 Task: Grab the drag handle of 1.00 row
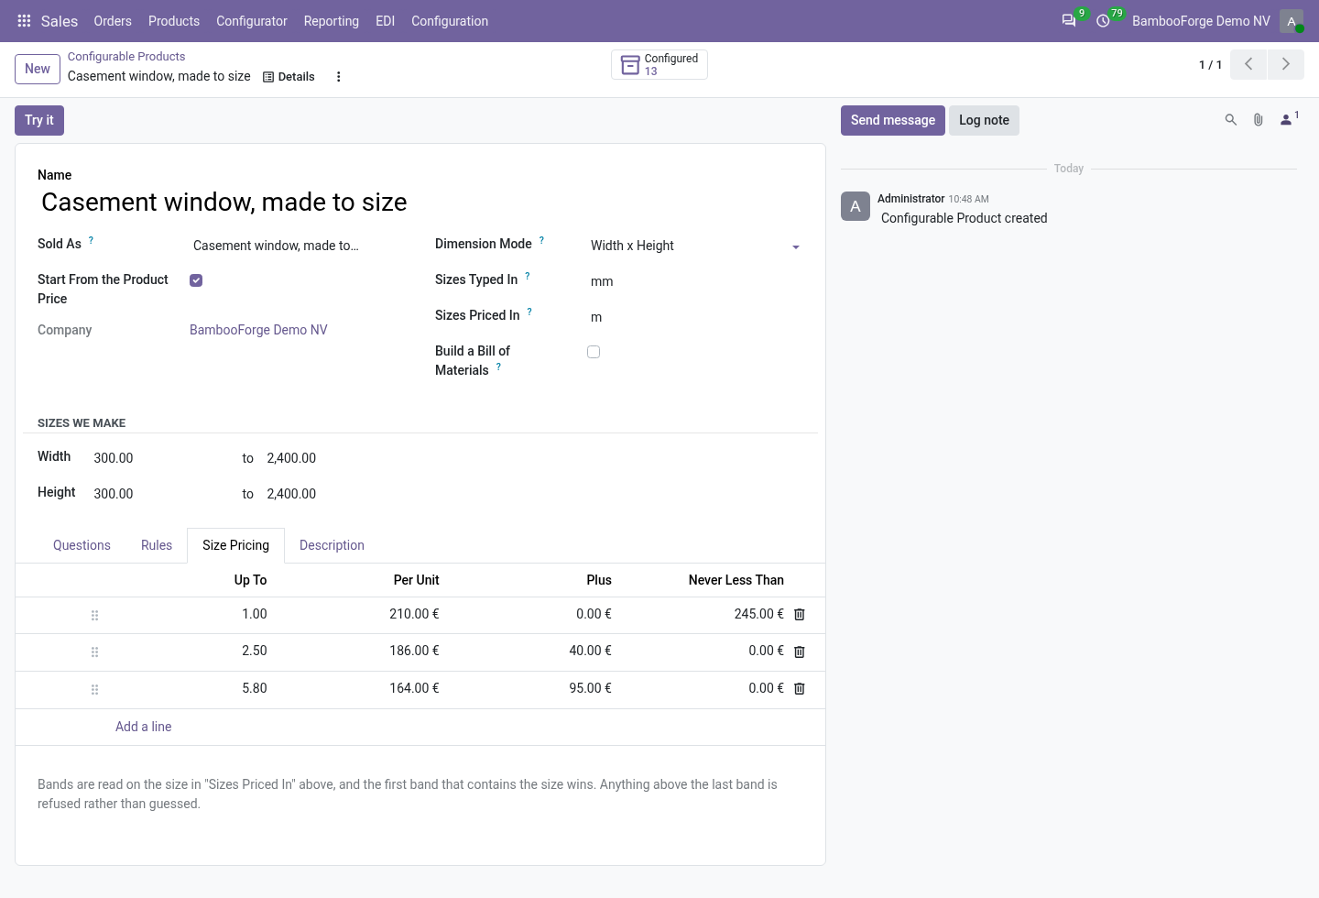pyautogui.click(x=94, y=616)
